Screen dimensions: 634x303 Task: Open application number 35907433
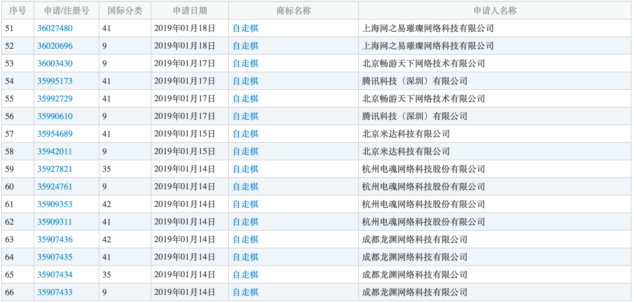pos(55,292)
